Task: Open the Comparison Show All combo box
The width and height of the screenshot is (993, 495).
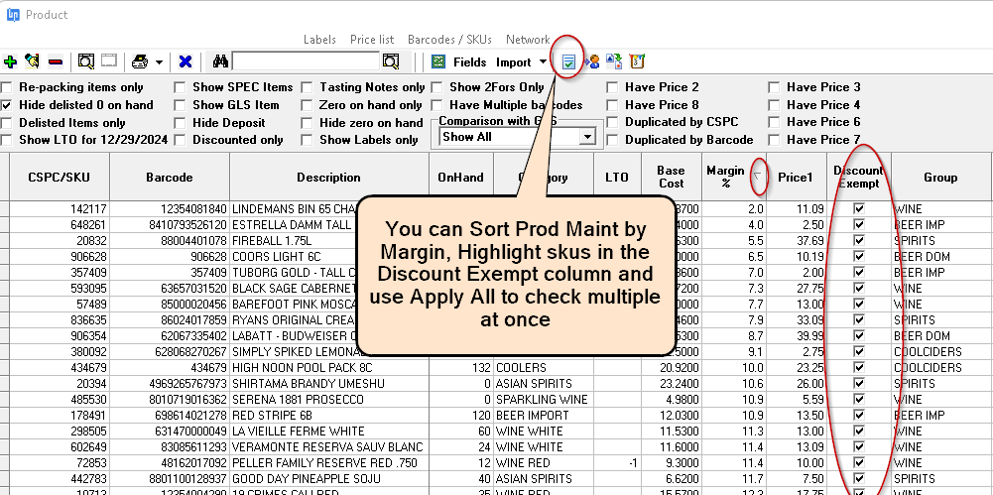Action: pyautogui.click(x=518, y=137)
